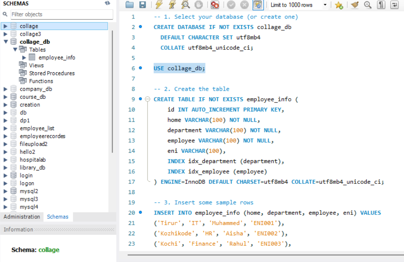Screen dimensions: 404x262
Task: Expand the employee_info table node
Action: (x=24, y=57)
